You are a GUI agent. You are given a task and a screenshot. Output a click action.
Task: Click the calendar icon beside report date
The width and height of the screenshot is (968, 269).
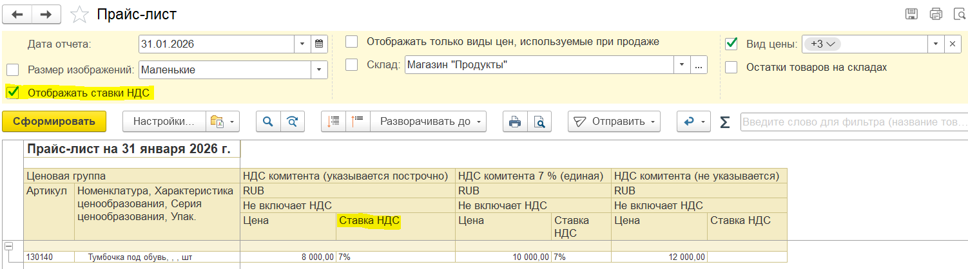click(x=320, y=44)
